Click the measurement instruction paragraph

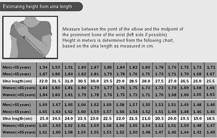click(122, 37)
